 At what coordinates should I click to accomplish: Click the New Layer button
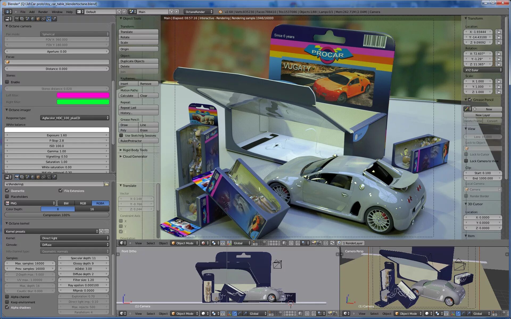click(483, 115)
